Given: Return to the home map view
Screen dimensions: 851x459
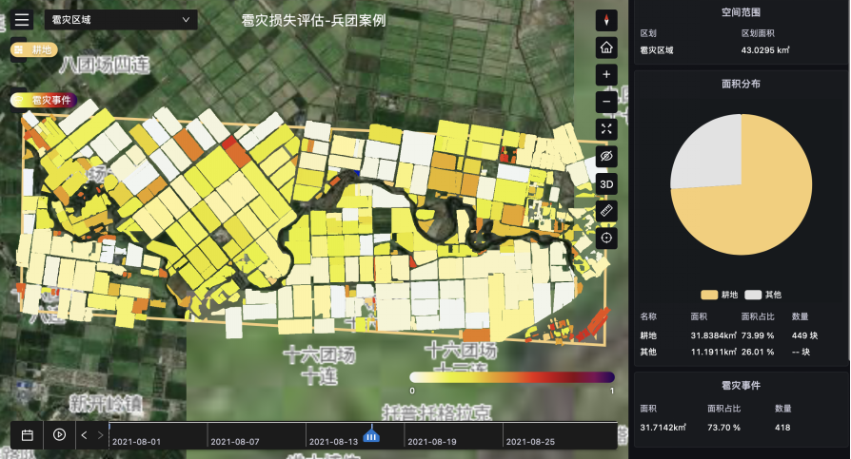Looking at the screenshot, I should pyautogui.click(x=607, y=48).
